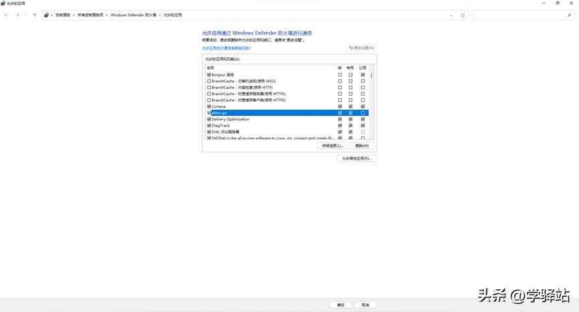Navigate to 控制面板 breadcrumb
This screenshot has height=312, width=579.
(63, 15)
